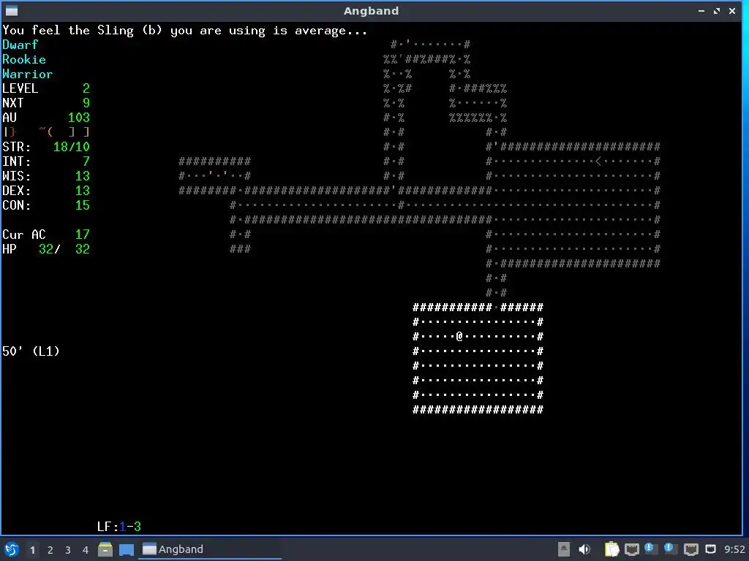Minimize the Angband window
This screenshot has height=561, width=749.
[x=701, y=10]
